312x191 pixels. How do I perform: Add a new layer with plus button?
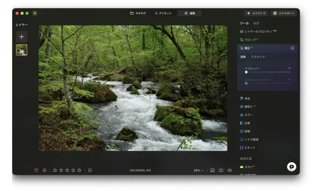tap(21, 37)
